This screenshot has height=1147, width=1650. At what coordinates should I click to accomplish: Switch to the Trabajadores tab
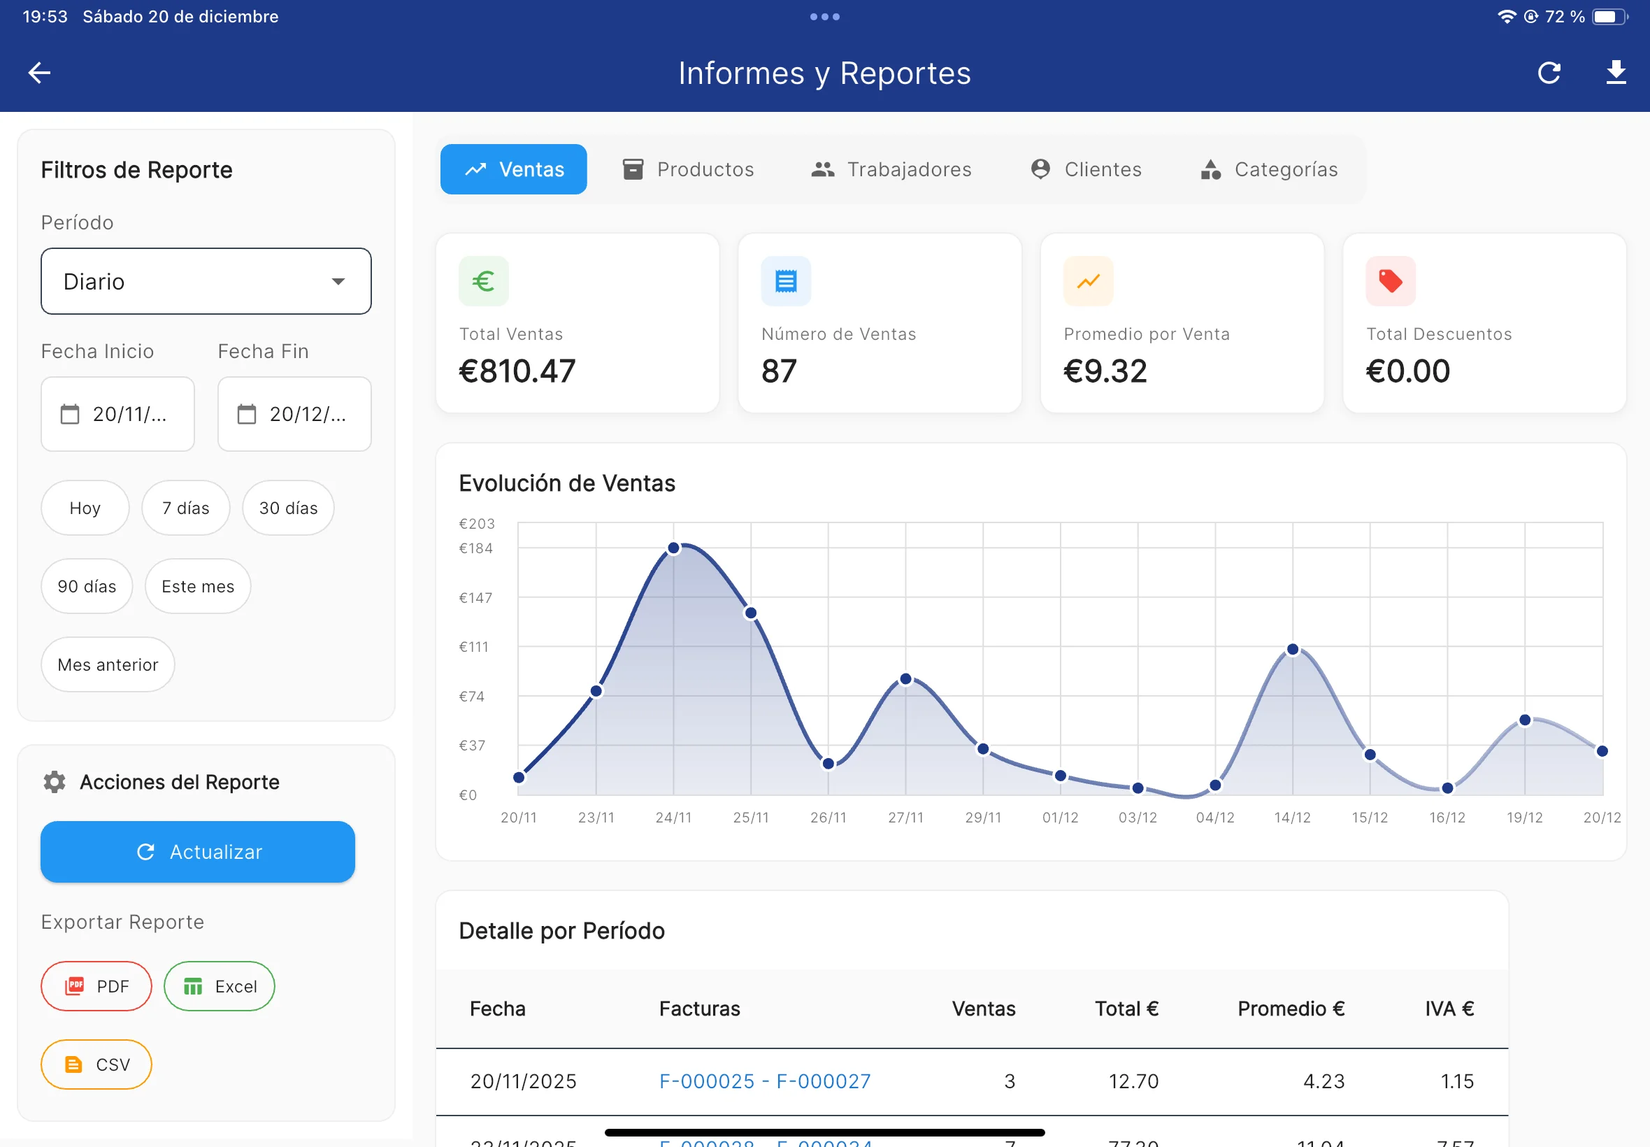(891, 170)
